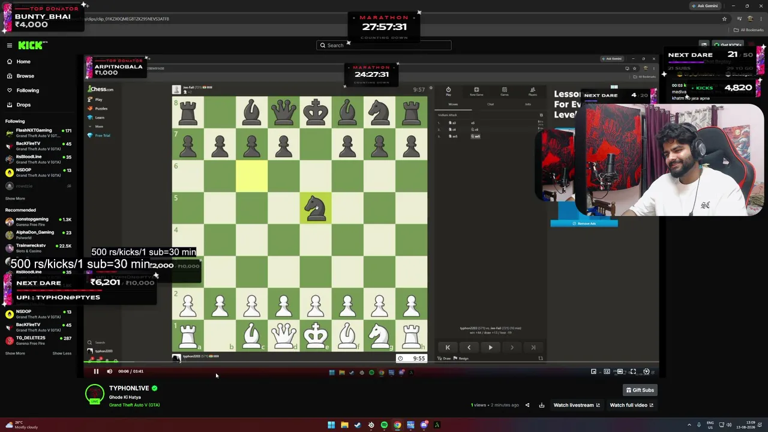Download the clip
This screenshot has width=768, height=432.
(x=541, y=405)
